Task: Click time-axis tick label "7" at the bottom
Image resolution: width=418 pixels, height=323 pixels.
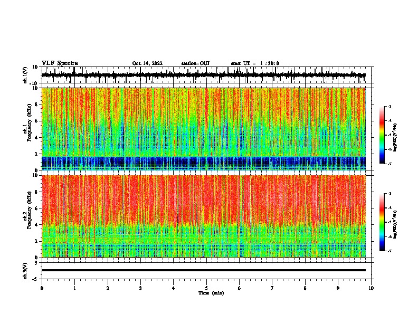Action: pos(272,288)
